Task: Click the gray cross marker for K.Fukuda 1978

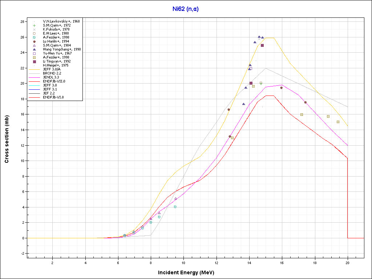Action: pos(34,29)
